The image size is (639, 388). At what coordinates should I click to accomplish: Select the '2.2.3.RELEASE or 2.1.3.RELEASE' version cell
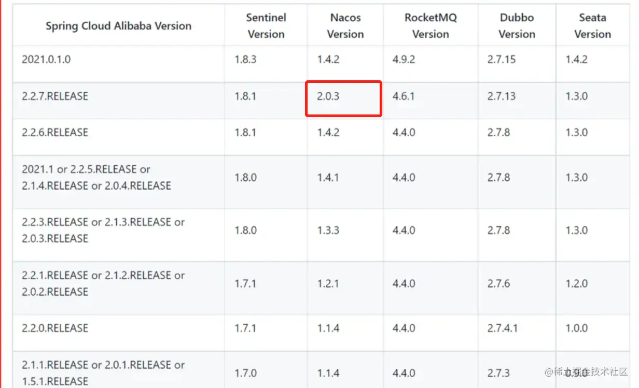tap(119, 235)
